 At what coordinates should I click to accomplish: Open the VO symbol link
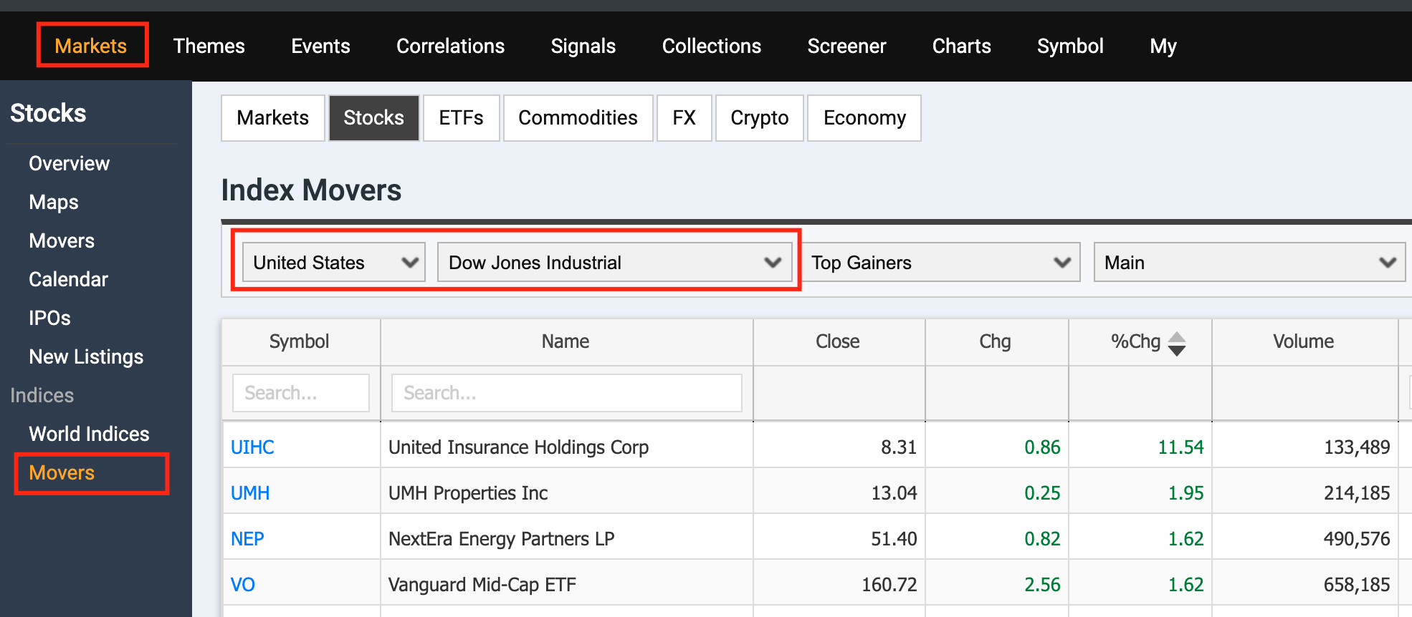(x=242, y=585)
